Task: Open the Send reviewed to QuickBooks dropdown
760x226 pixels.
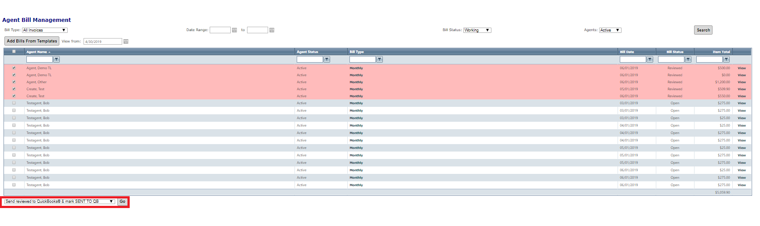Action: coord(59,201)
